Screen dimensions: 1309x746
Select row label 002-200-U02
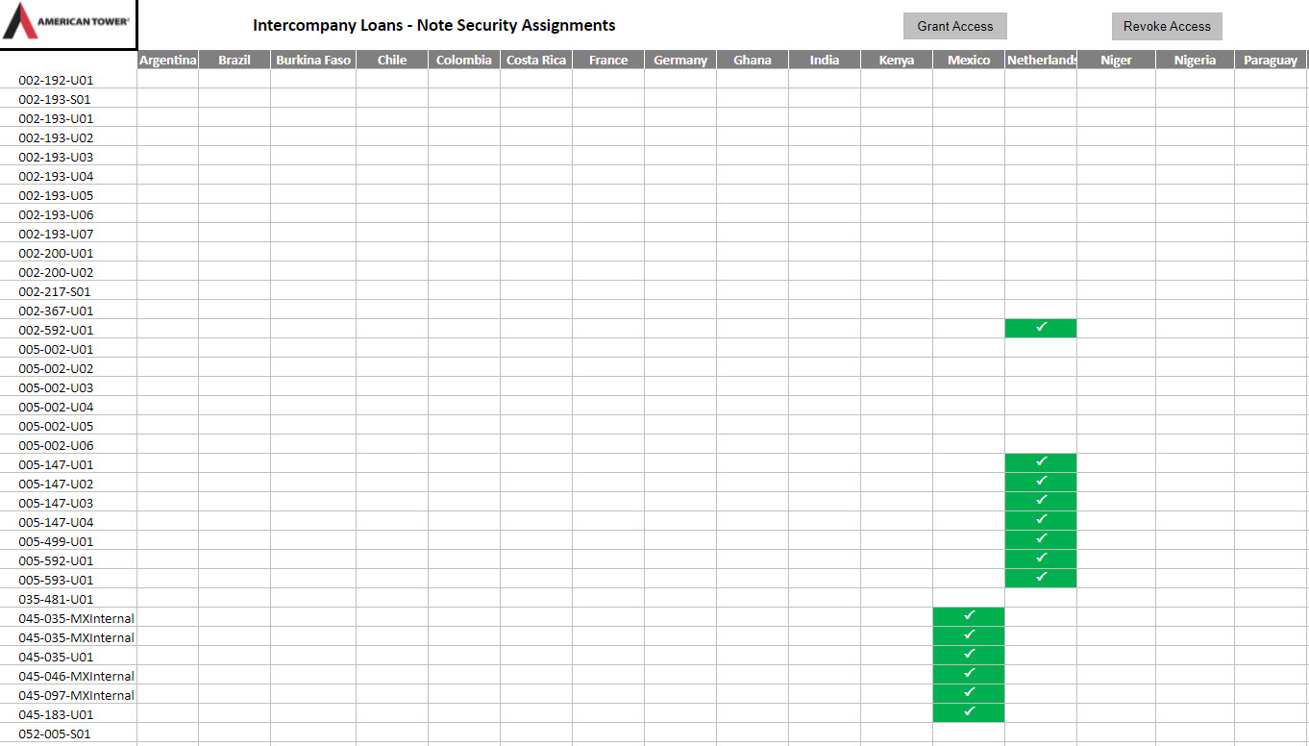[x=56, y=272]
